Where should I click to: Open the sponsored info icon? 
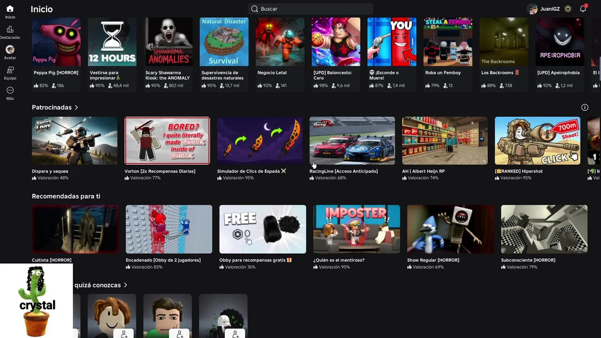[x=585, y=108]
